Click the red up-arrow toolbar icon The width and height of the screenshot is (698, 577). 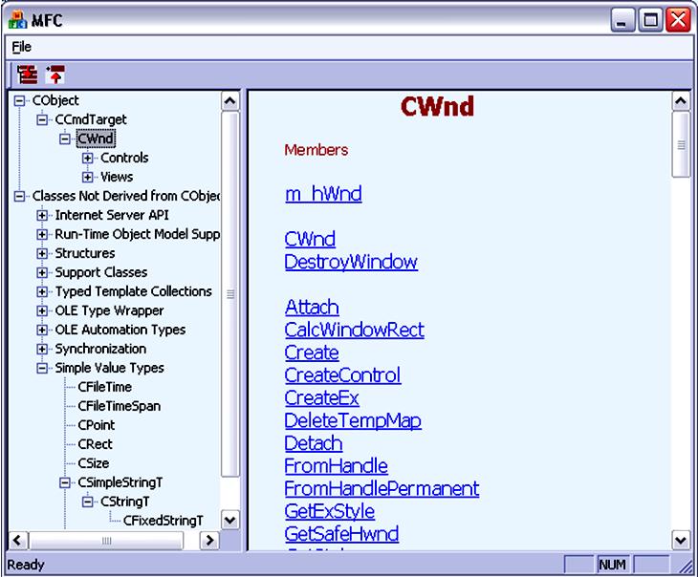click(55, 75)
